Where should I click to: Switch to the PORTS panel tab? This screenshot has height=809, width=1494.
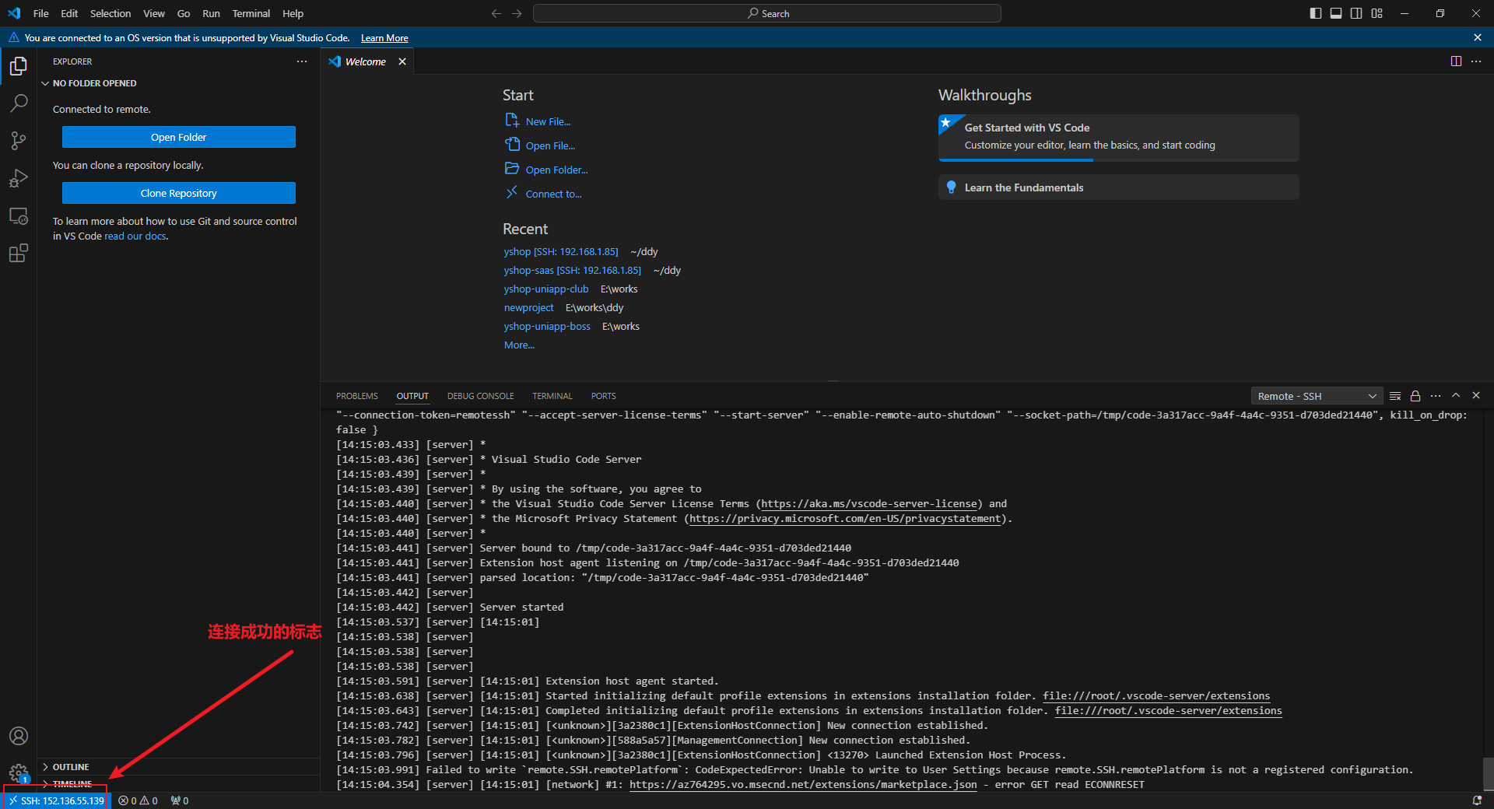603,396
